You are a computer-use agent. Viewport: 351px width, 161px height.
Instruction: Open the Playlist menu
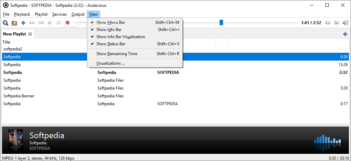click(x=41, y=14)
